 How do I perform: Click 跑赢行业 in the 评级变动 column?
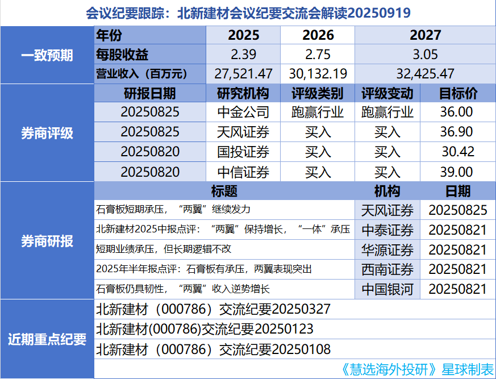click(387, 112)
